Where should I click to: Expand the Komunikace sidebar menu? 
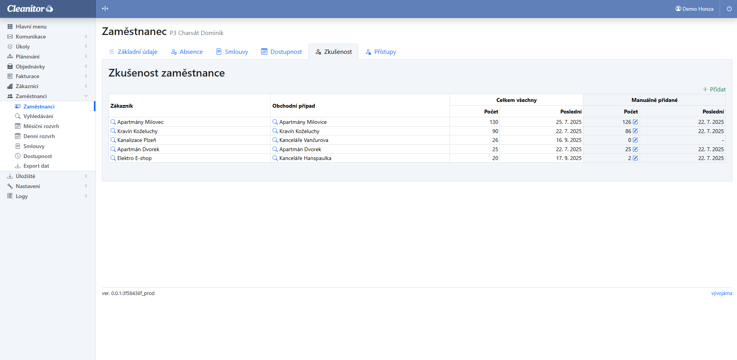click(31, 37)
